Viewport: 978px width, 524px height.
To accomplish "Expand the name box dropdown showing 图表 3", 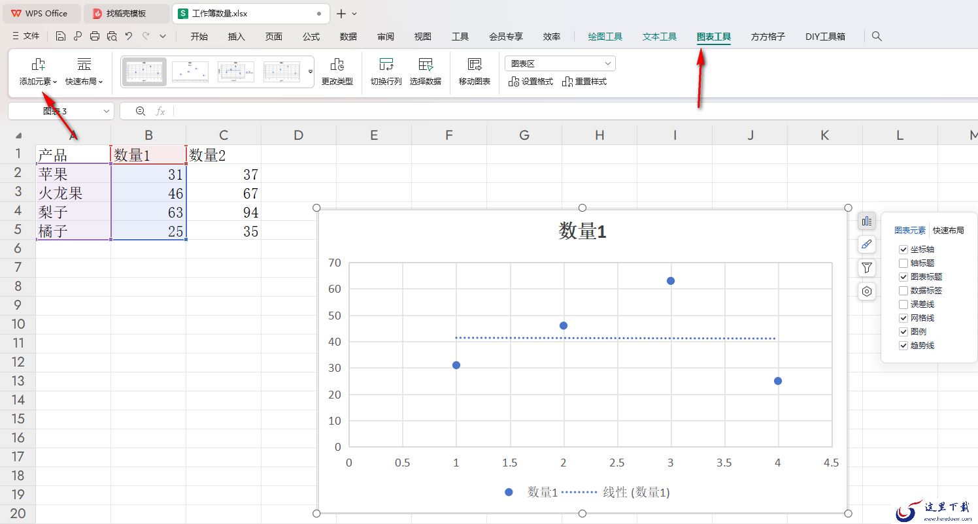I will (x=107, y=111).
